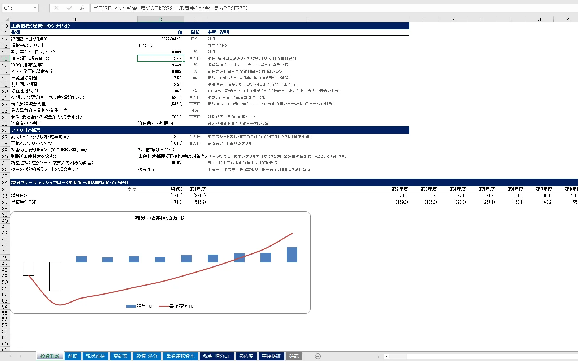
Task: Add a new sheet with plus icon
Action: click(x=318, y=356)
